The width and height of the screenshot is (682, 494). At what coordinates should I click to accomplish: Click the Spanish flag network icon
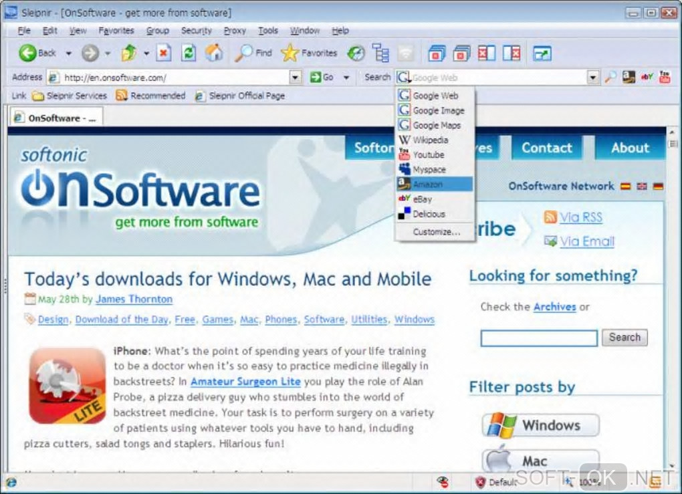[625, 186]
